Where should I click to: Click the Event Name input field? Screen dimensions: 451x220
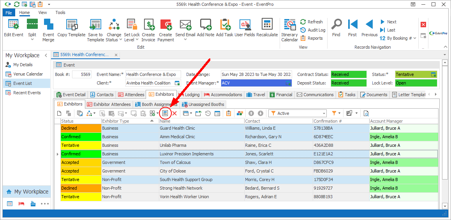pyautogui.click(x=153, y=74)
